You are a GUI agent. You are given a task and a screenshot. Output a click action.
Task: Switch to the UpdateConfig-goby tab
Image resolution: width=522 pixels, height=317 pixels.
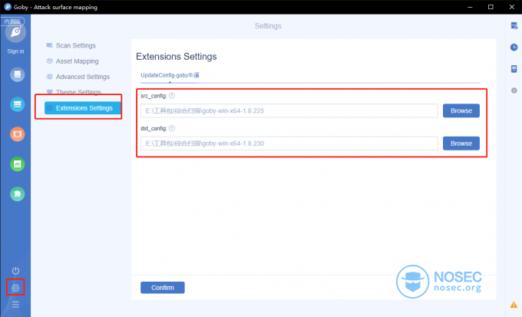[x=170, y=75]
